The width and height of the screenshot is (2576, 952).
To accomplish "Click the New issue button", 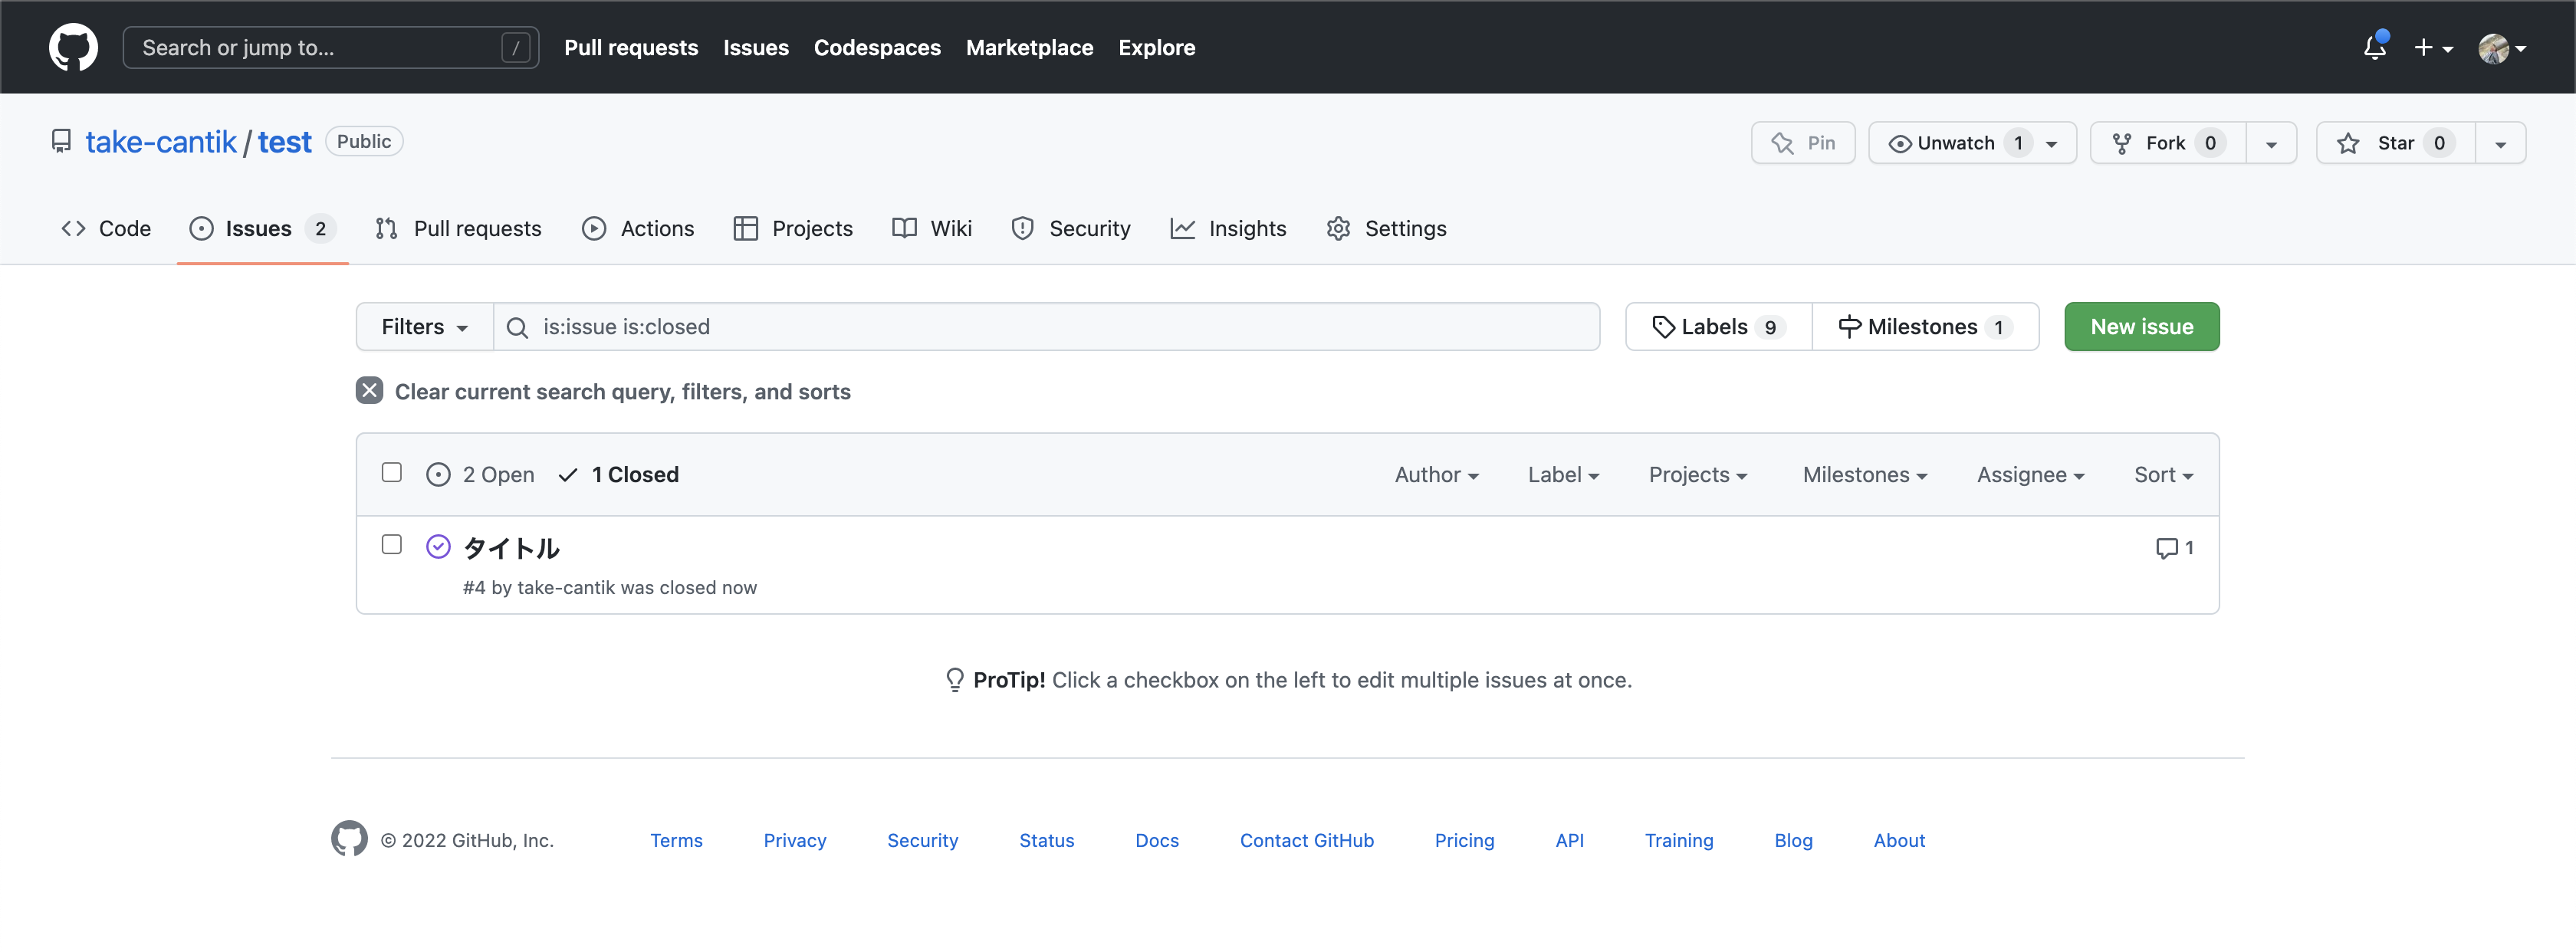I will click(2141, 327).
